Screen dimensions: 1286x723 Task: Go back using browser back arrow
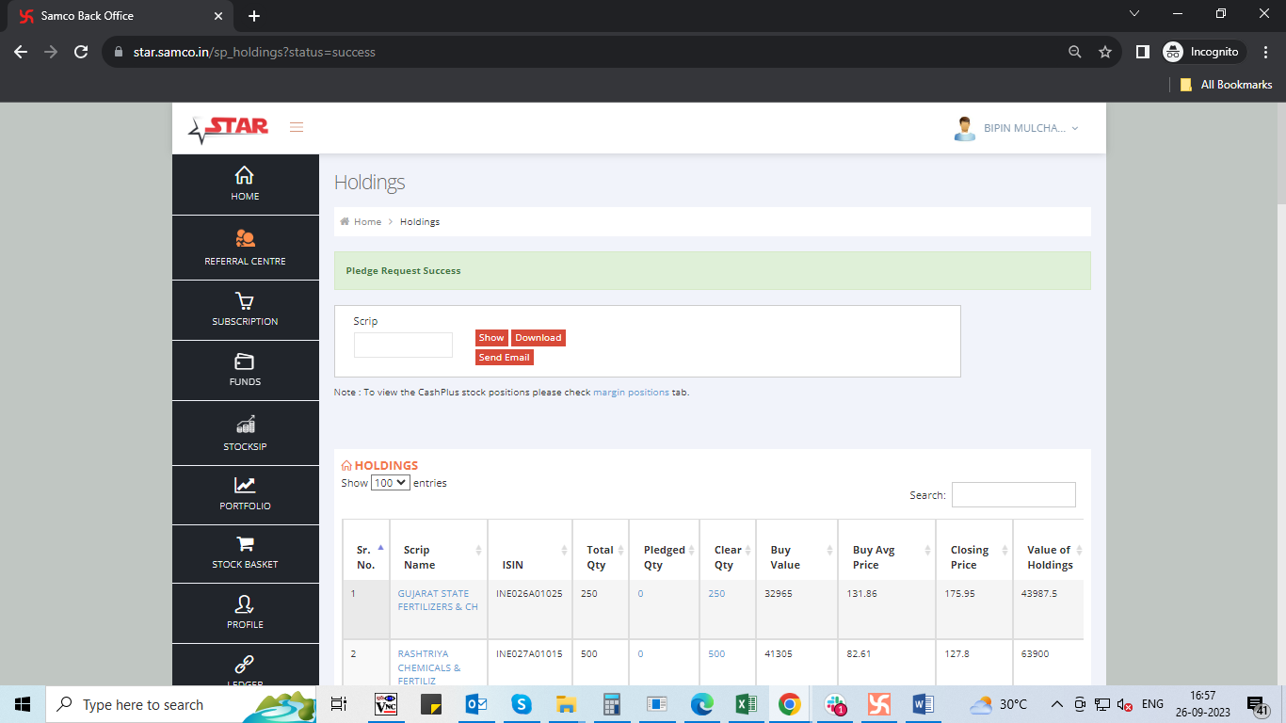[21, 52]
